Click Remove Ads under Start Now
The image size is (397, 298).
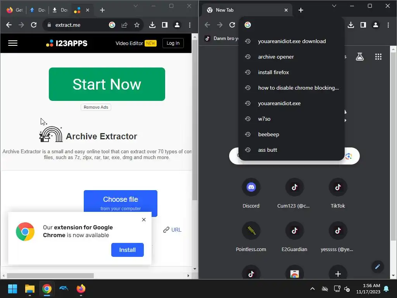tap(96, 107)
